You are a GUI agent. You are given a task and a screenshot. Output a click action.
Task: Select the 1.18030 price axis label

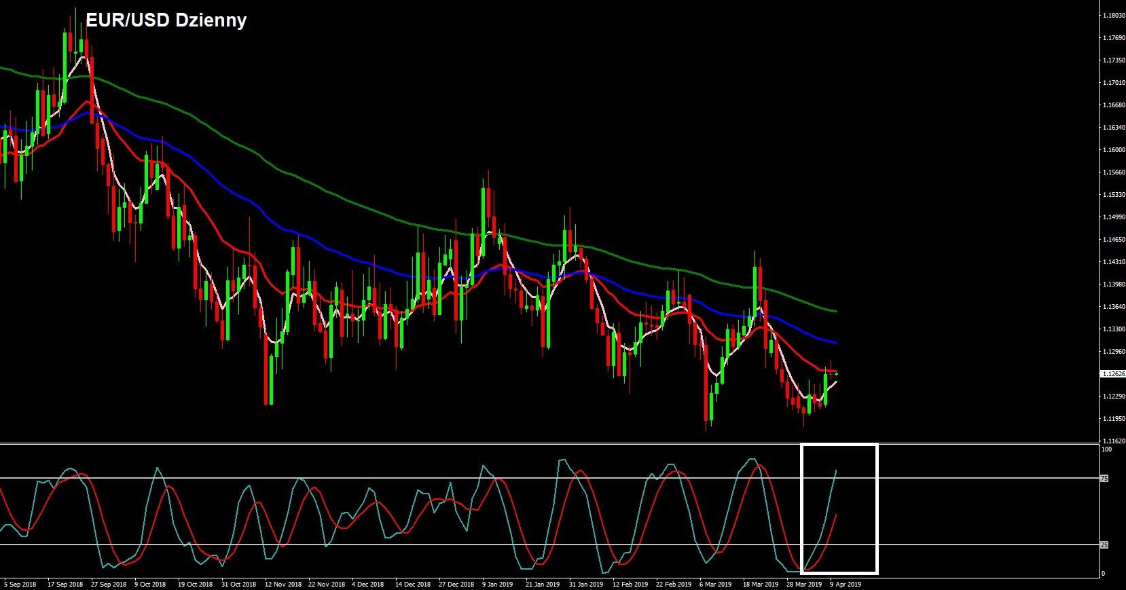[x=1114, y=16]
